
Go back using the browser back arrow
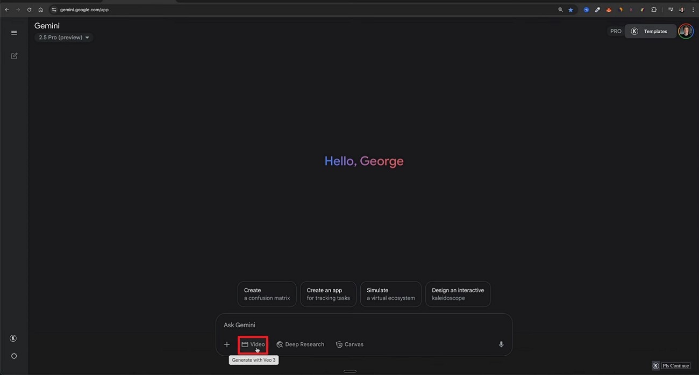pos(6,10)
